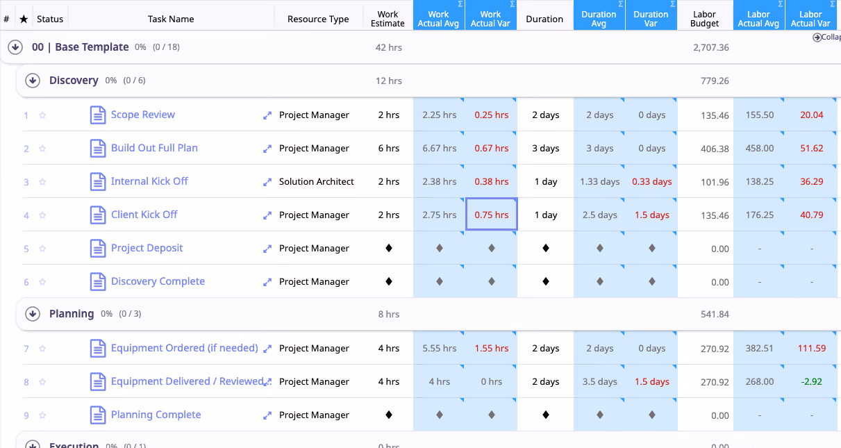Open the Build Out Full Plan link

(154, 148)
